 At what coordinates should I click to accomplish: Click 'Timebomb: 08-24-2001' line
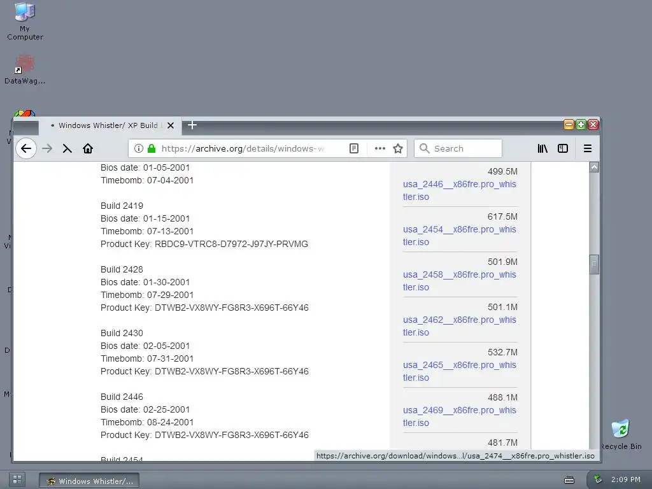[x=147, y=422]
